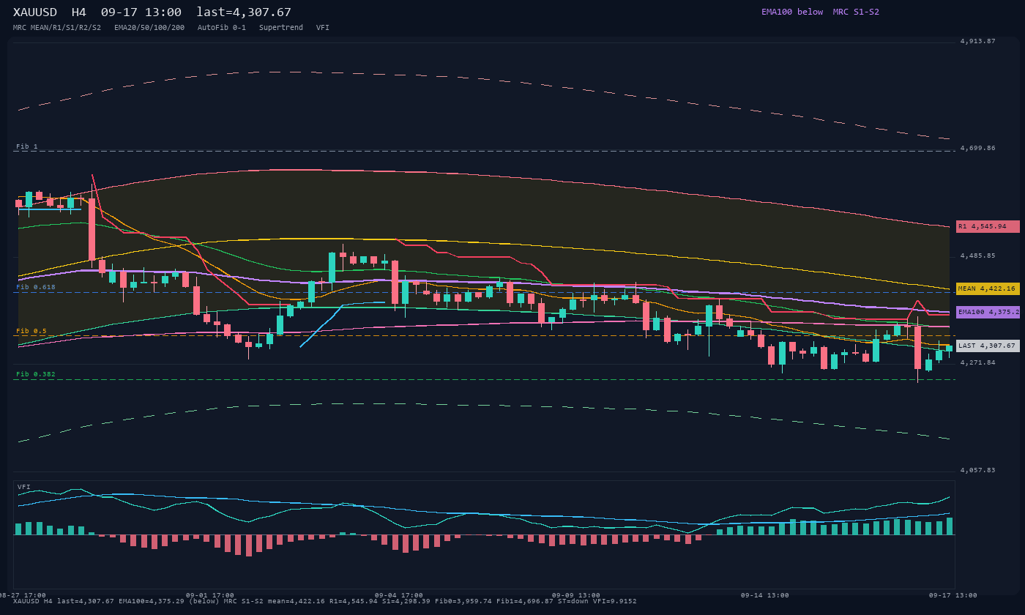The width and height of the screenshot is (1025, 615).
Task: Click the 09-17 13:00 time axis label
Action: [953, 595]
